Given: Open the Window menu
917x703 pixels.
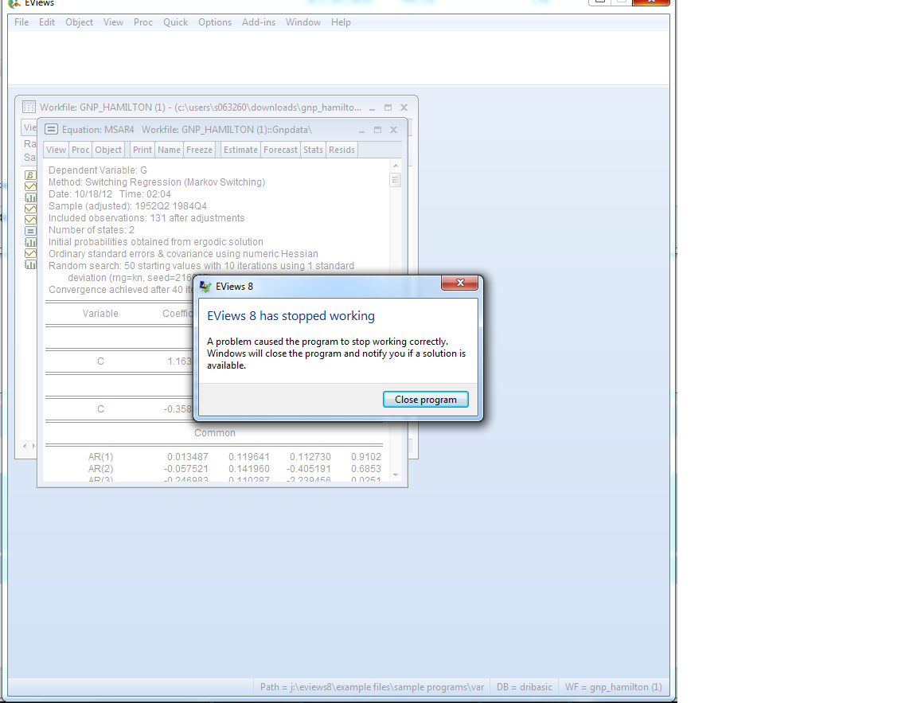Looking at the screenshot, I should 303,22.
